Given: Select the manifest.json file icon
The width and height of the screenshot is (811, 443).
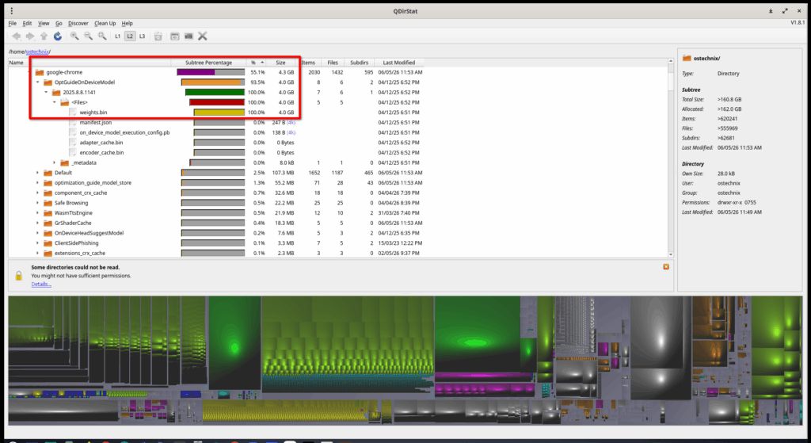Looking at the screenshot, I should pyautogui.click(x=73, y=123).
